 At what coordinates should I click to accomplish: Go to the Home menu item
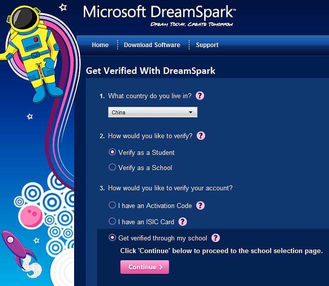click(100, 45)
